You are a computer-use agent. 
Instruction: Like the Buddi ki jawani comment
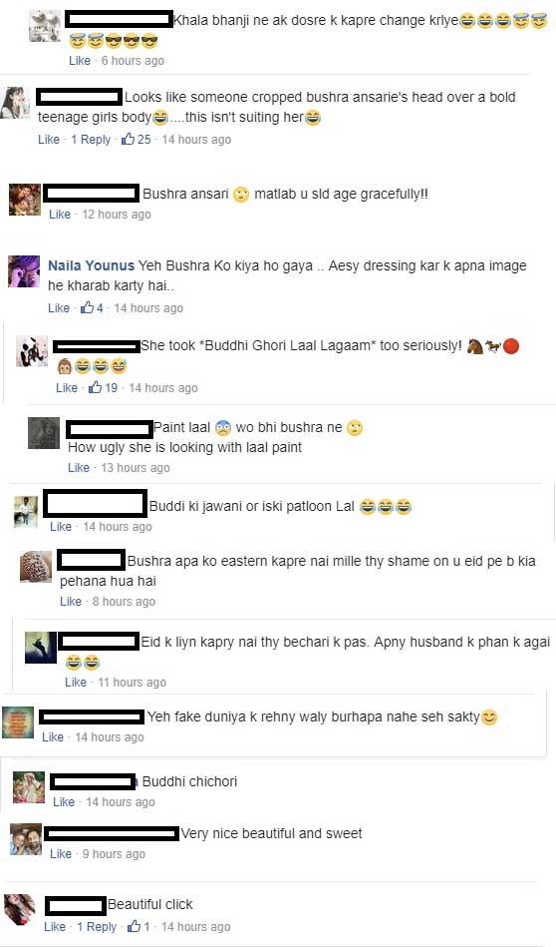click(x=61, y=527)
